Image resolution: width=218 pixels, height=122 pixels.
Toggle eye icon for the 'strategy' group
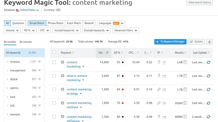click(39, 61)
